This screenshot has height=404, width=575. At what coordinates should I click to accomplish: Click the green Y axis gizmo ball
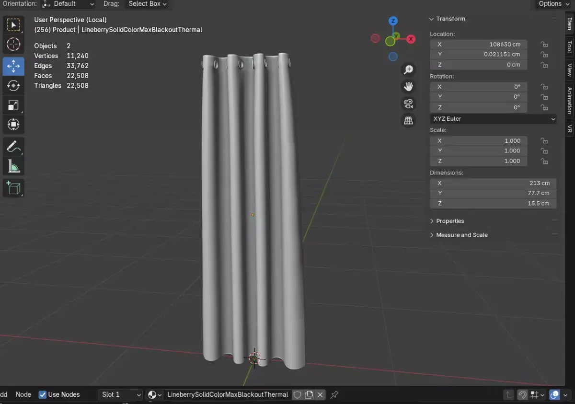pos(396,36)
